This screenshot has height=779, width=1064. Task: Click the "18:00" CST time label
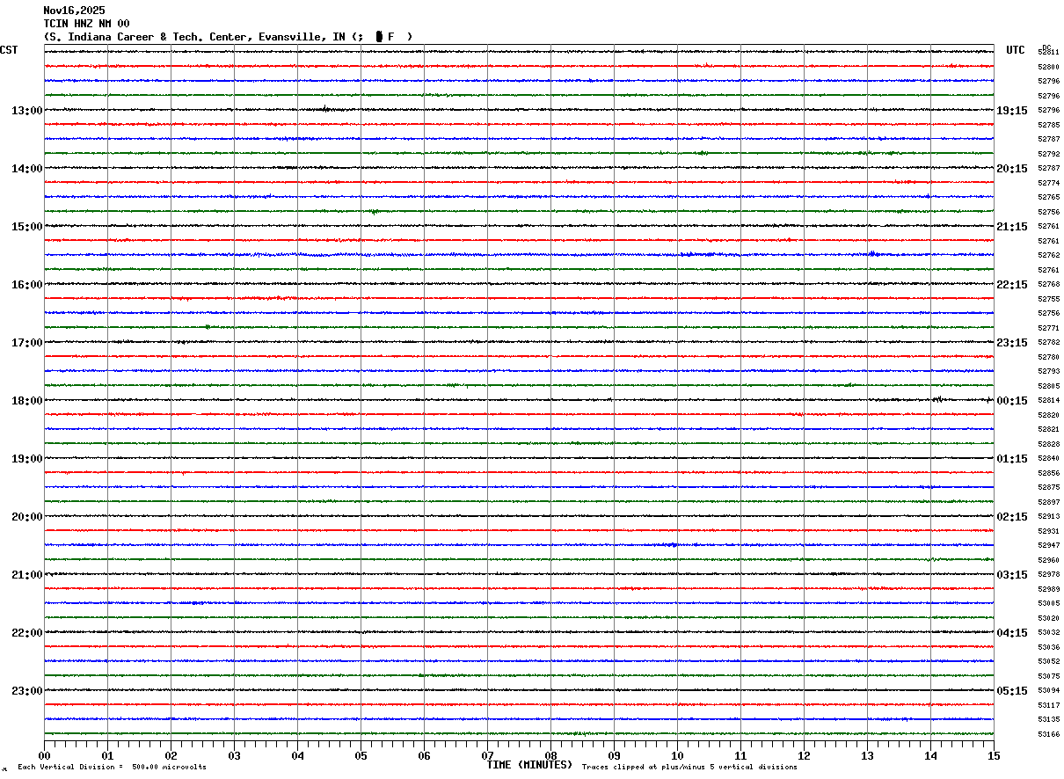(x=27, y=401)
